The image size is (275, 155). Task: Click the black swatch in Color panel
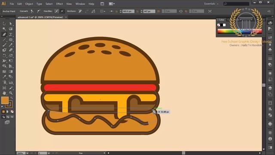pyautogui.click(x=222, y=25)
